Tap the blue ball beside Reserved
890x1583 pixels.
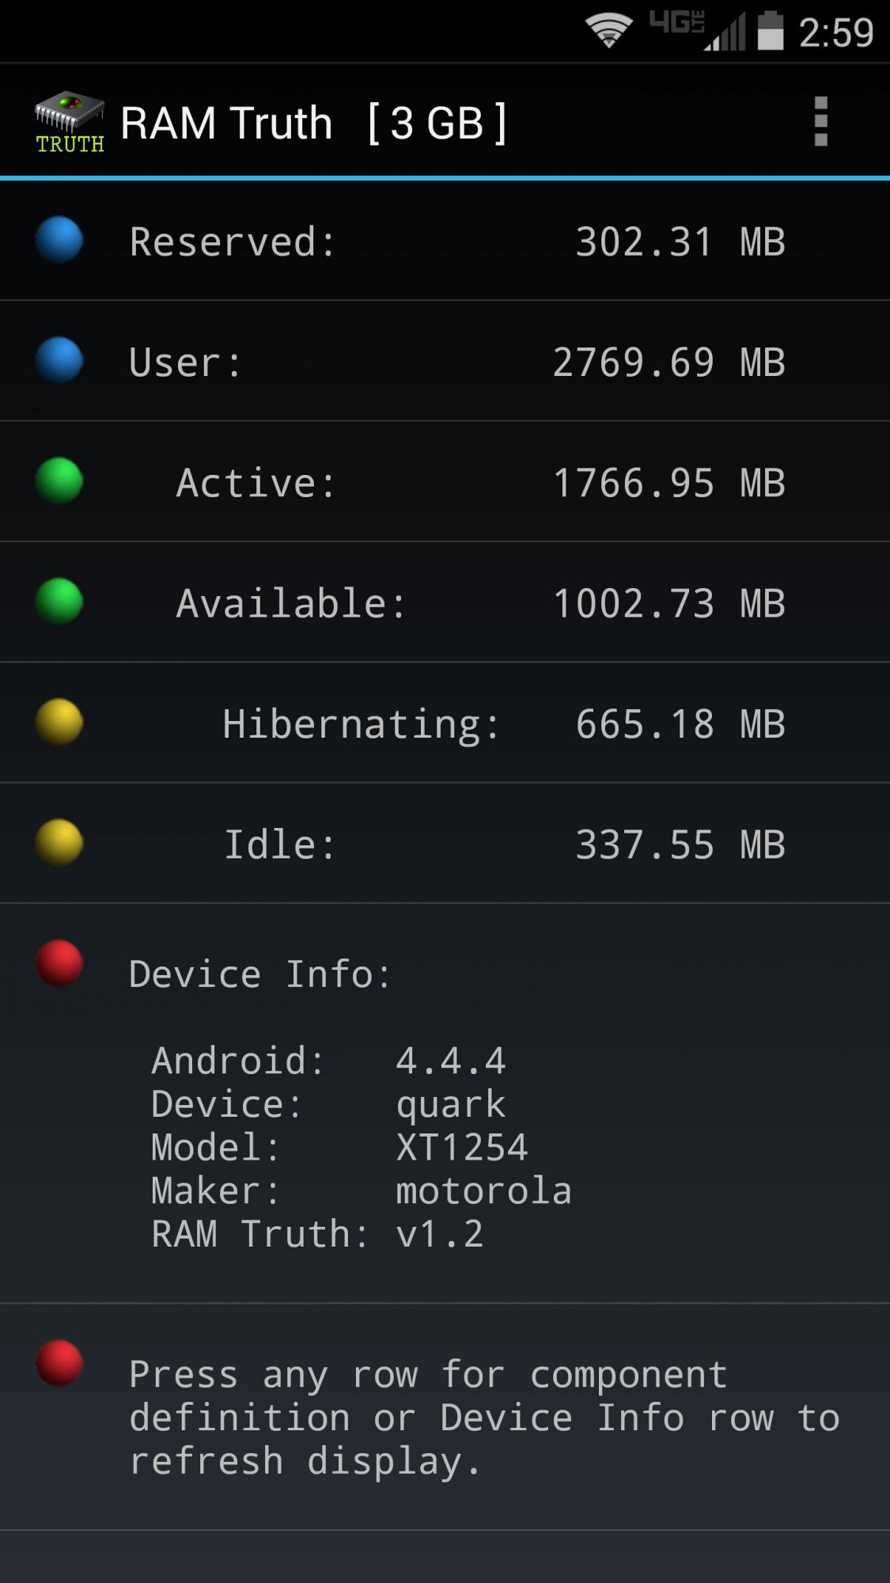(59, 240)
